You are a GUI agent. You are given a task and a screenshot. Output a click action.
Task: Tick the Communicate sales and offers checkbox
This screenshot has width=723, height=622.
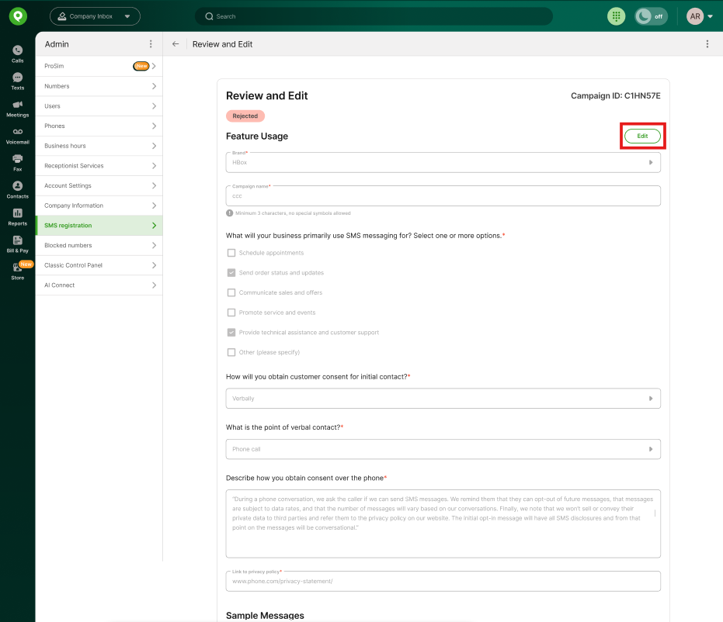point(231,292)
